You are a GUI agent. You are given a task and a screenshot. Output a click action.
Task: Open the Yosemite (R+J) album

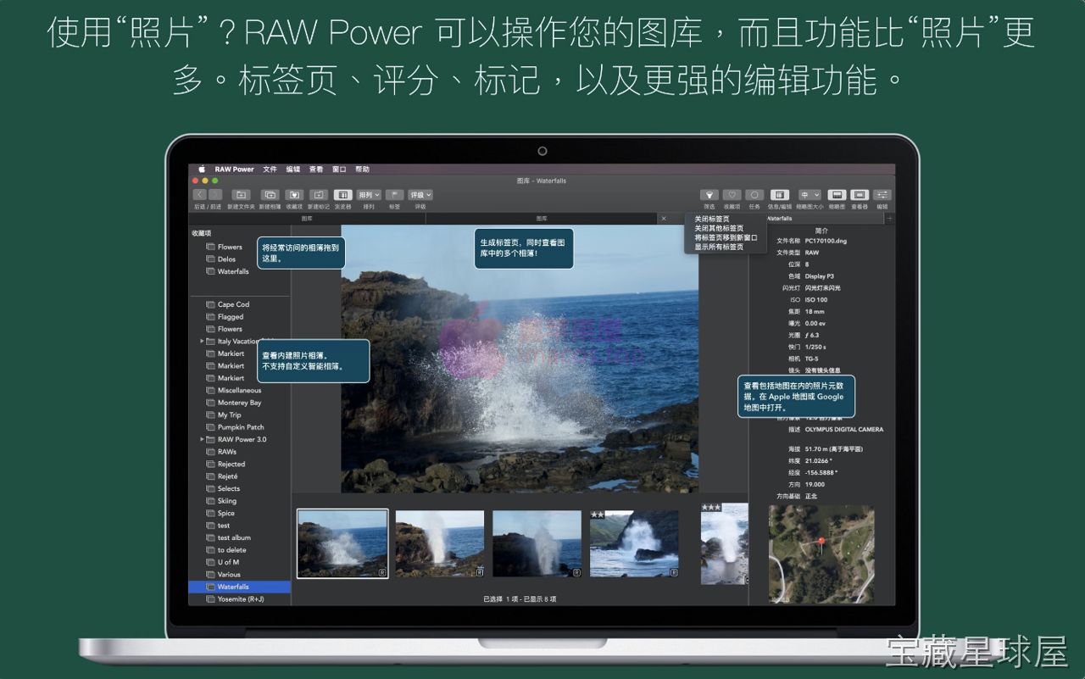(x=241, y=599)
